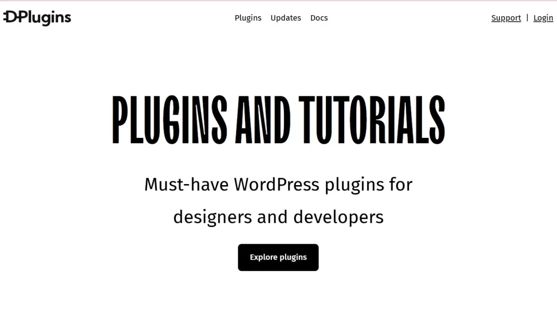Open the Login link
557x310 pixels.
[x=543, y=18]
